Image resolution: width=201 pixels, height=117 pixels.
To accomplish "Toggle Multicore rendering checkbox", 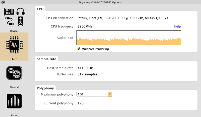I will pos(79,49).
